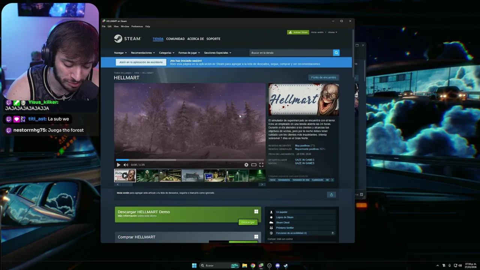480x270 pixels.
Task: Open video settings gear icon
Action: point(246,165)
